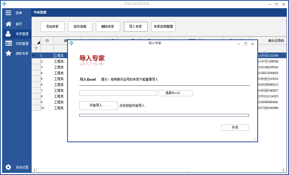Focus the Excel file path input field
The height and width of the screenshot is (175, 289).
pyautogui.click(x=118, y=93)
